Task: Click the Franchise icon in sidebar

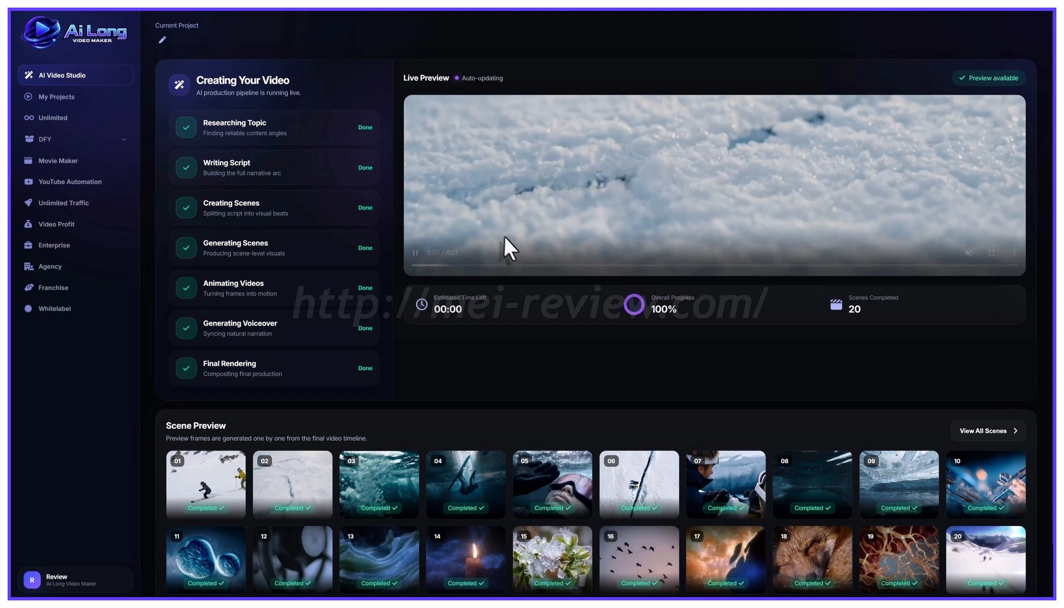Action: [29, 288]
